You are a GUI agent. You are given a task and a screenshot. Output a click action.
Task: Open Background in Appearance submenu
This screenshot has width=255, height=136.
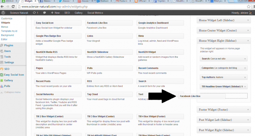click(x=7, y=35)
